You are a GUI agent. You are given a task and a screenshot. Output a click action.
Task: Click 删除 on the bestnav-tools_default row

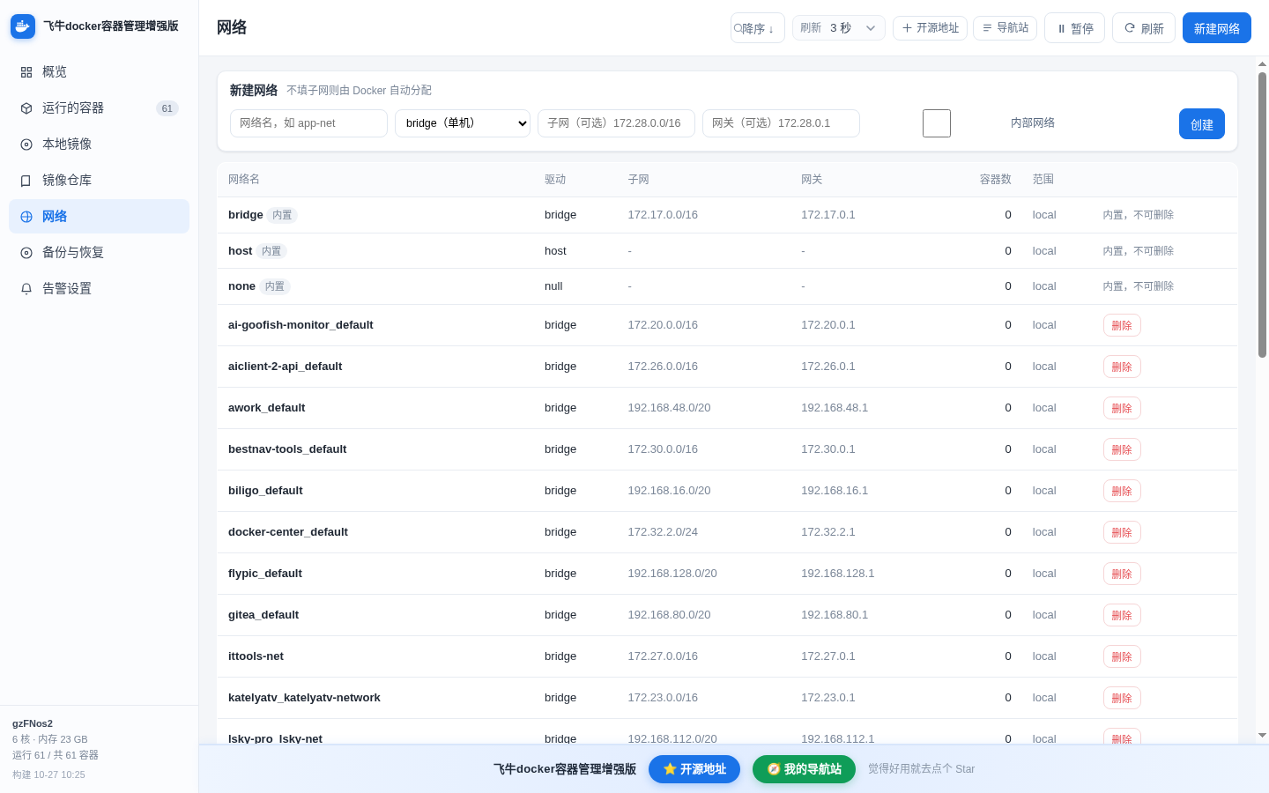[x=1122, y=449]
